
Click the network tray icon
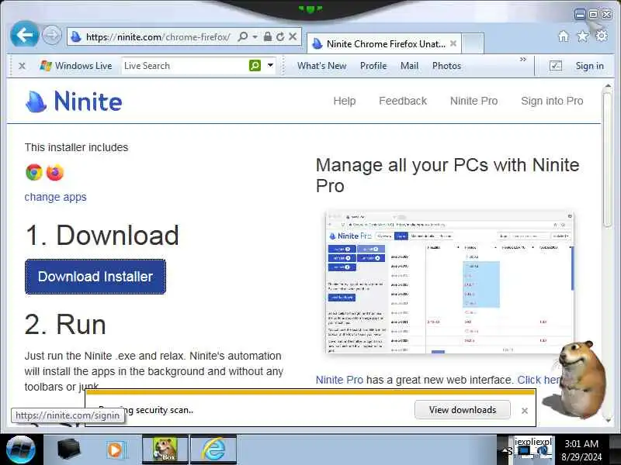coord(524,450)
